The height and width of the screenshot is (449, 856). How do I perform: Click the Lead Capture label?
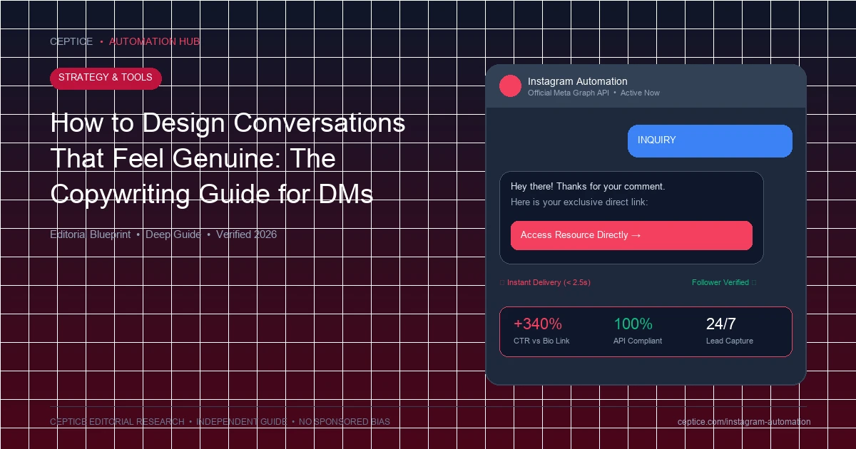[730, 341]
